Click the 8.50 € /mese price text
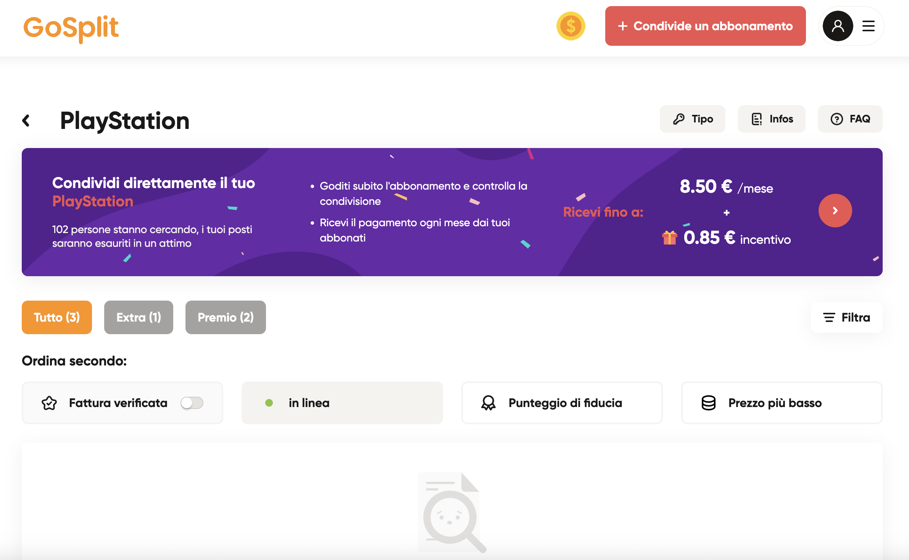The height and width of the screenshot is (560, 909). (x=726, y=187)
